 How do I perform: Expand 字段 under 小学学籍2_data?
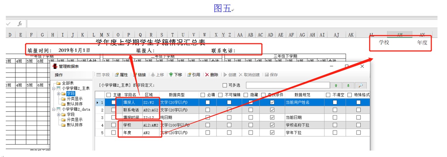(59, 115)
